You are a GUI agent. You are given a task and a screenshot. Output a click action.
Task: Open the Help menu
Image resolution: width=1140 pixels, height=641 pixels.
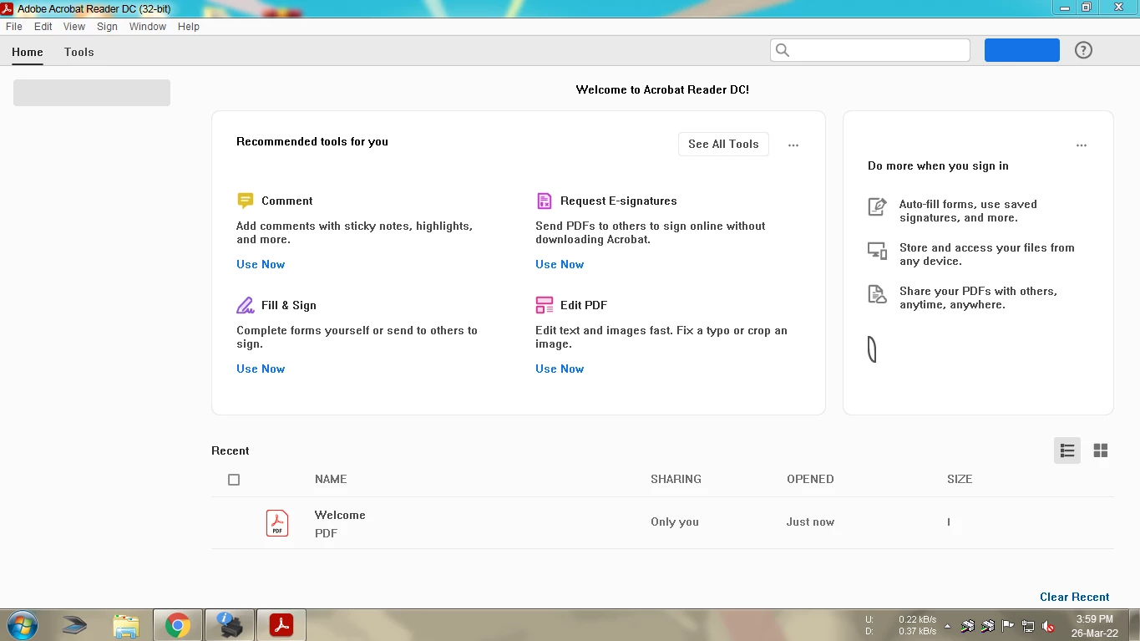189,27
